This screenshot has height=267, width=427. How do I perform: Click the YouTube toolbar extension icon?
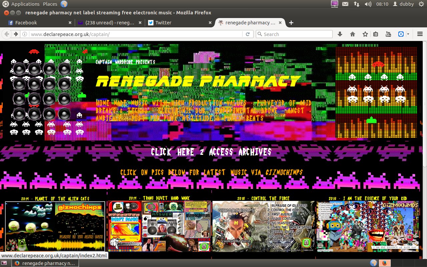tap(388, 34)
